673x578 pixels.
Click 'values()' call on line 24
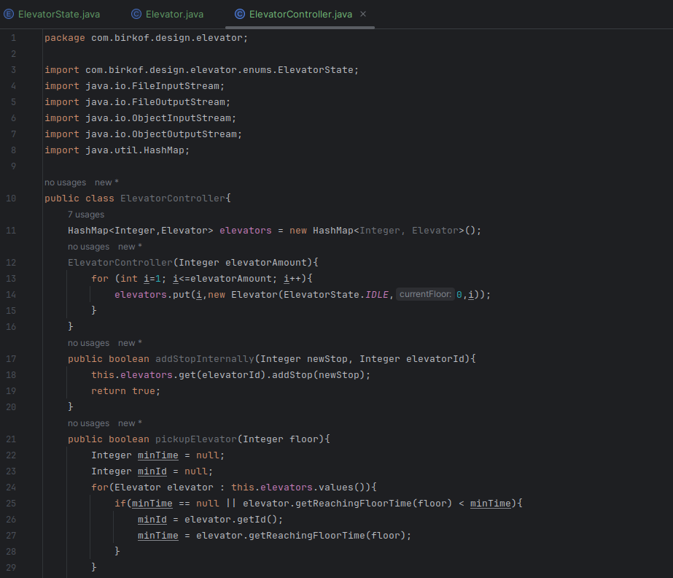coord(342,488)
